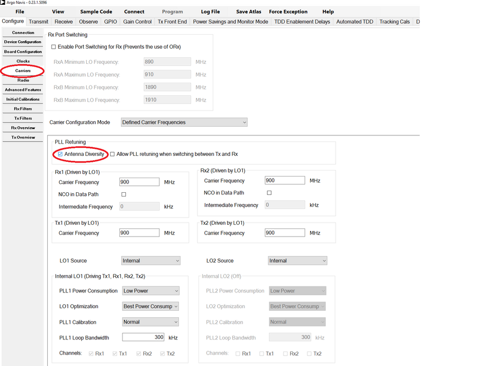This screenshot has height=366, width=488.
Task: Open the Rx Filters settings
Action: [x=22, y=108]
